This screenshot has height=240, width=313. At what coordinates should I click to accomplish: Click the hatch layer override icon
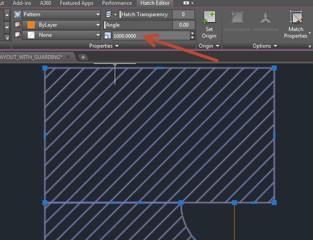point(109,14)
